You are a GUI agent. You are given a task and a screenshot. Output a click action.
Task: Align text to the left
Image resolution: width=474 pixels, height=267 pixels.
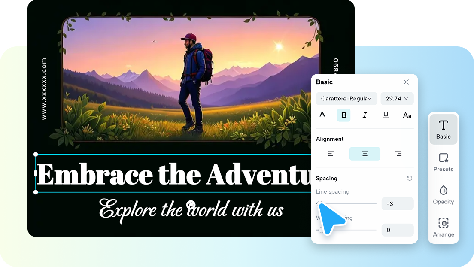coord(331,154)
